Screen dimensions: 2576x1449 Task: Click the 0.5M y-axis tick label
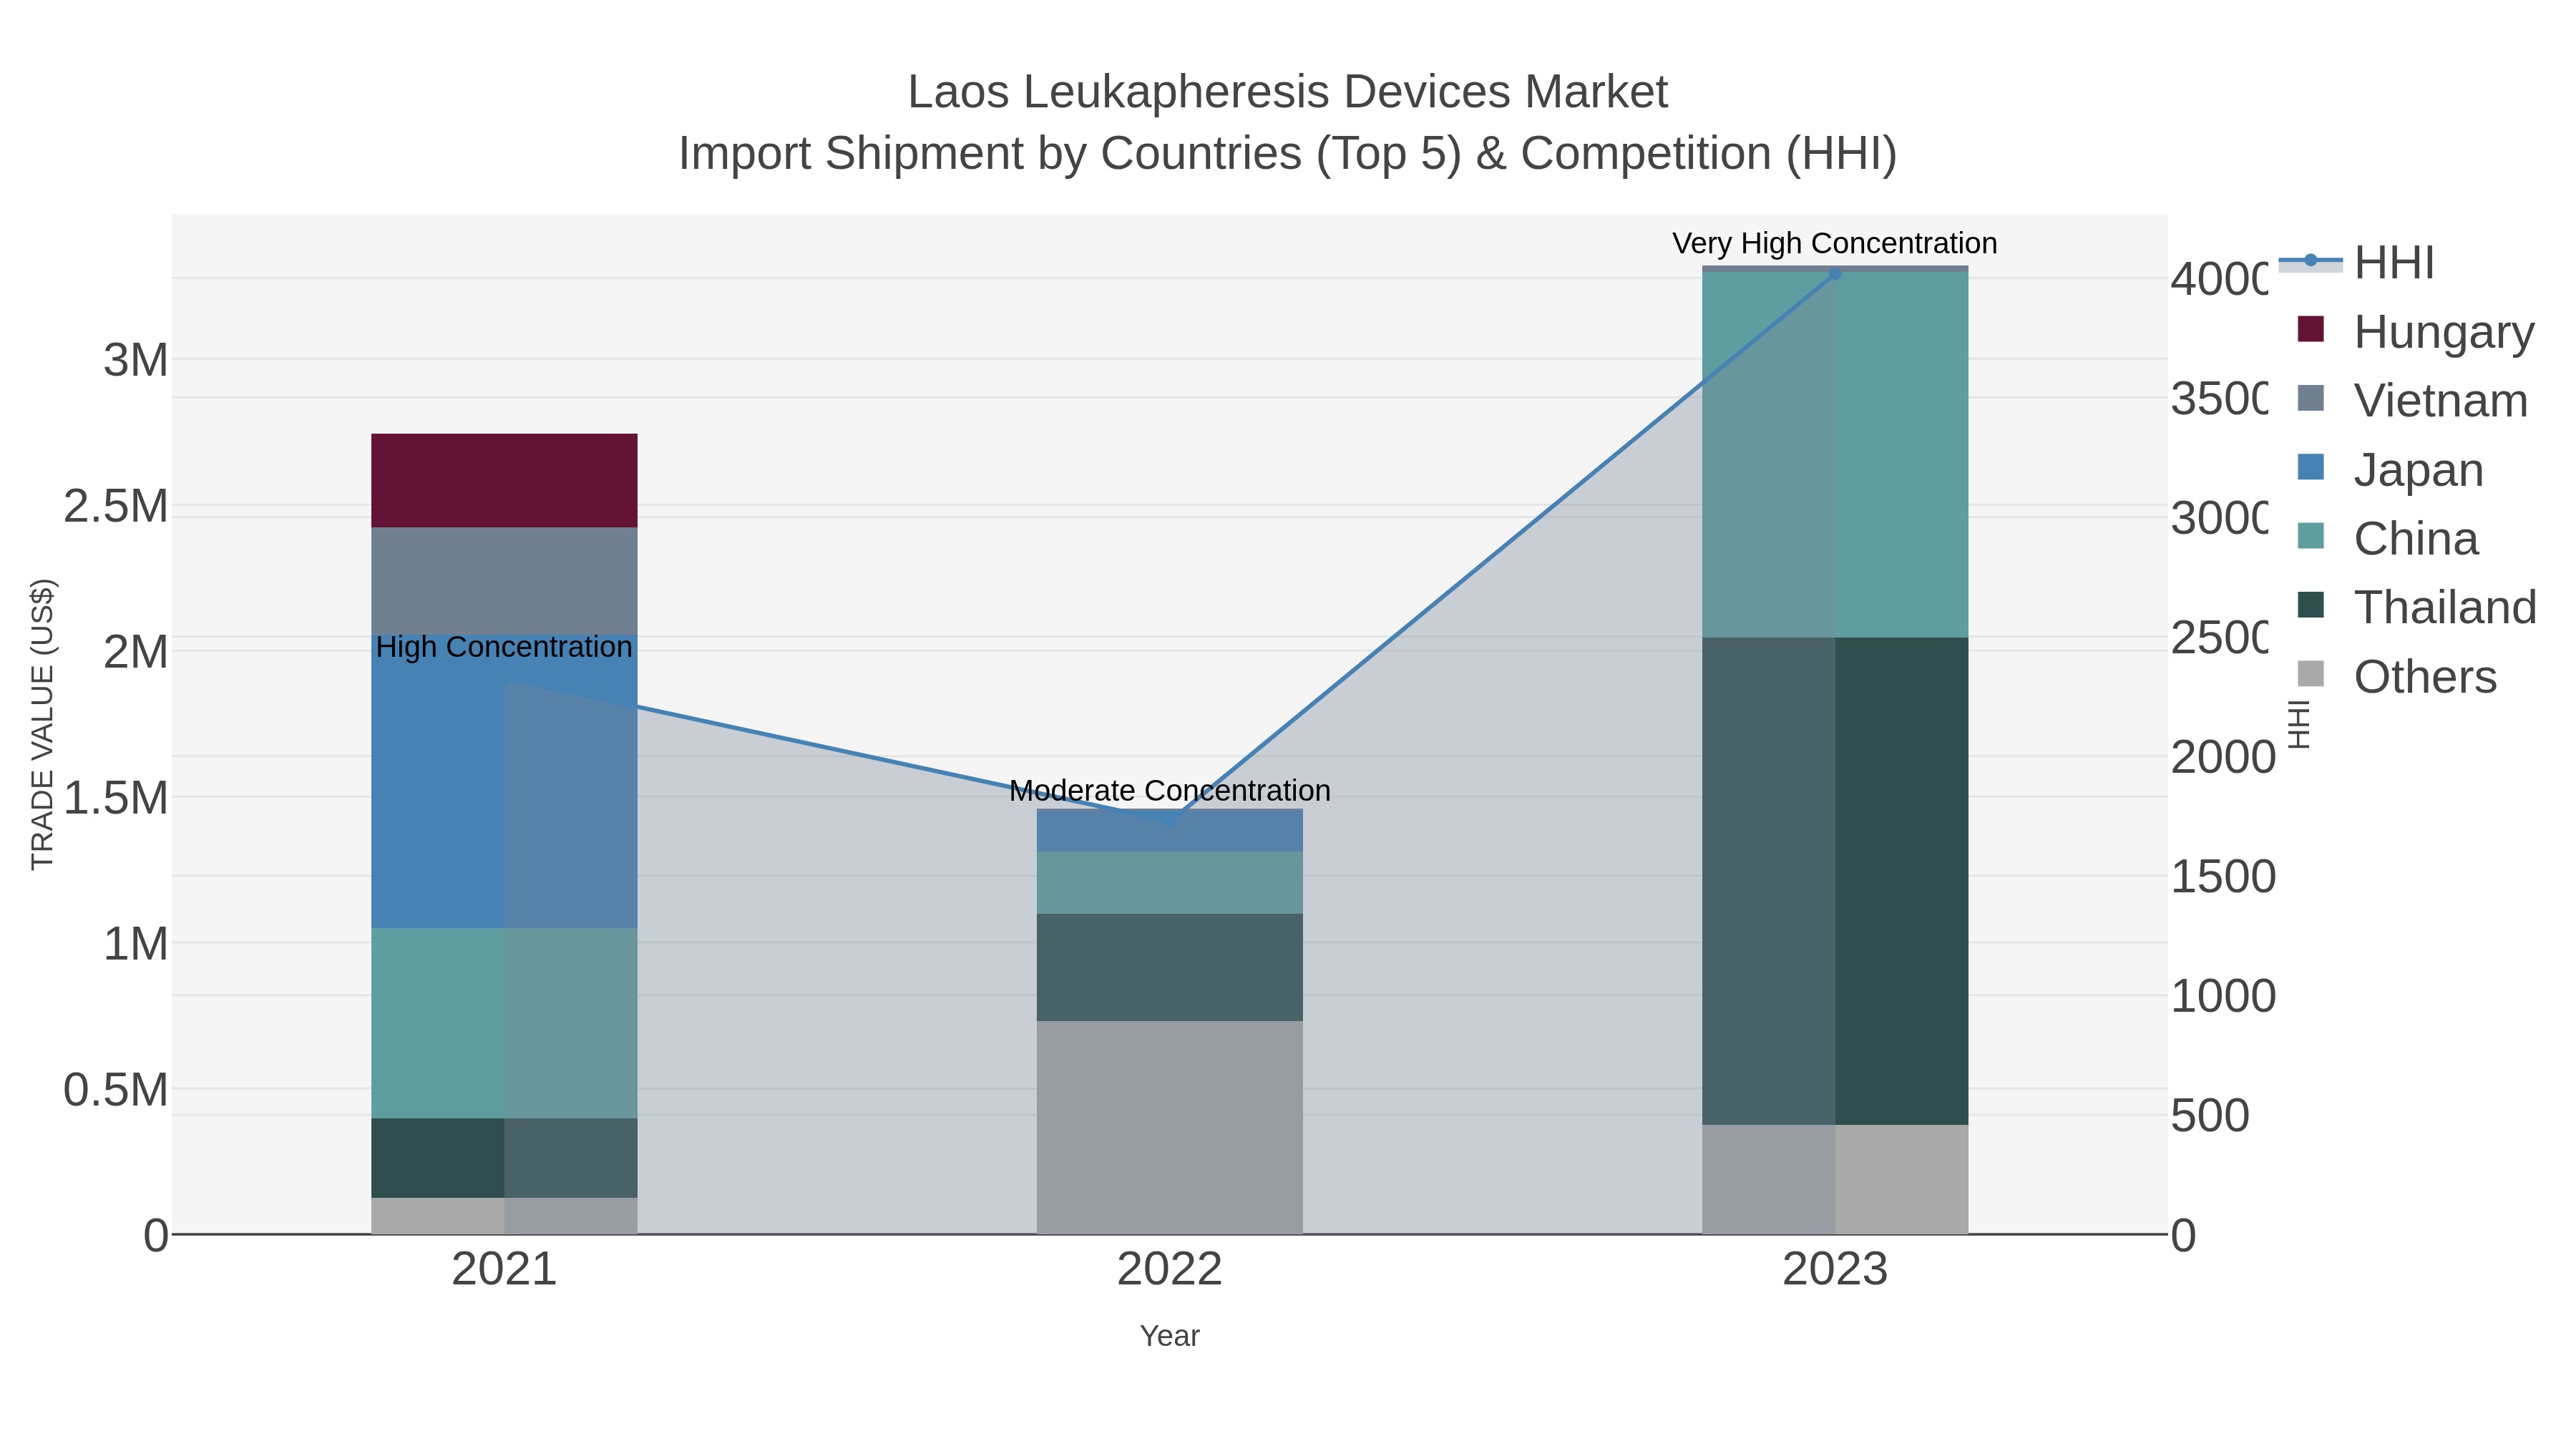[116, 1090]
